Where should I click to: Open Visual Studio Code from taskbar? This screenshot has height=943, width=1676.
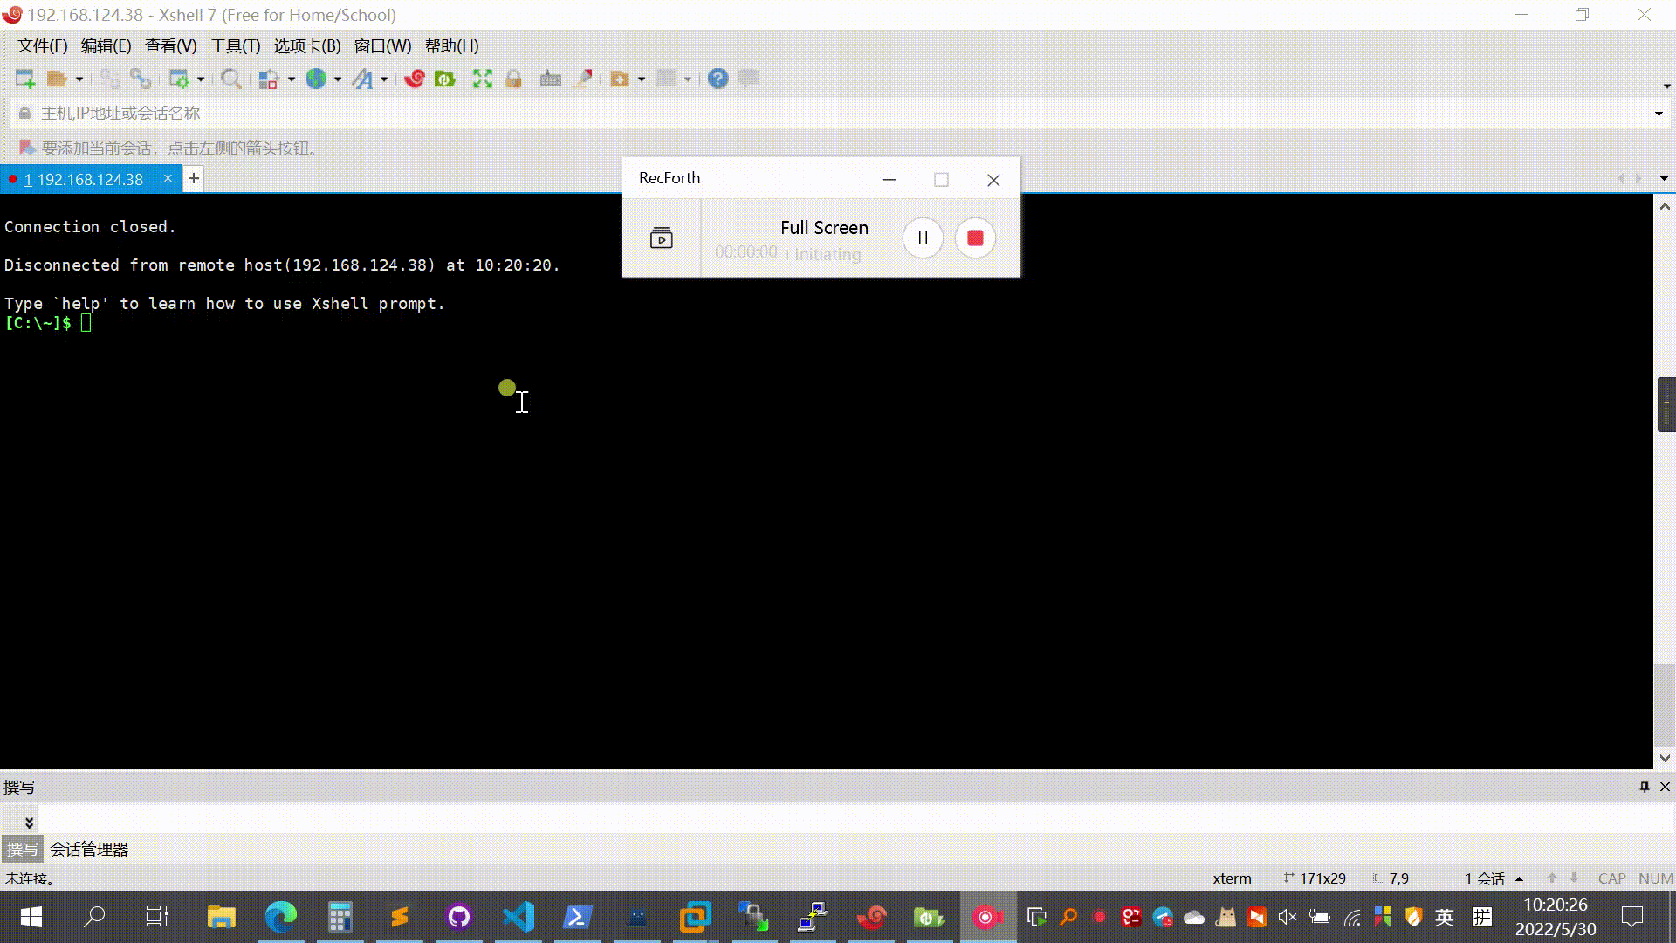pyautogui.click(x=518, y=917)
